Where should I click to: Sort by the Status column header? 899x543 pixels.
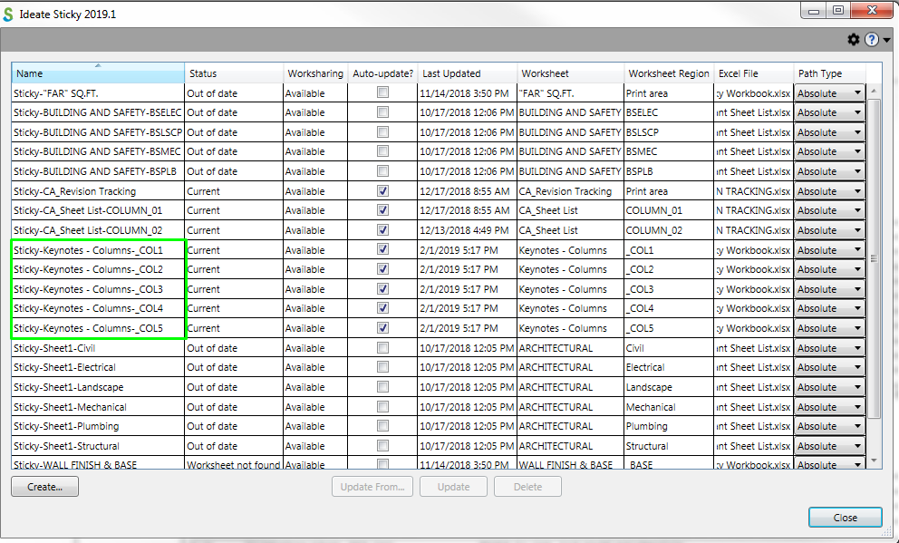point(234,73)
